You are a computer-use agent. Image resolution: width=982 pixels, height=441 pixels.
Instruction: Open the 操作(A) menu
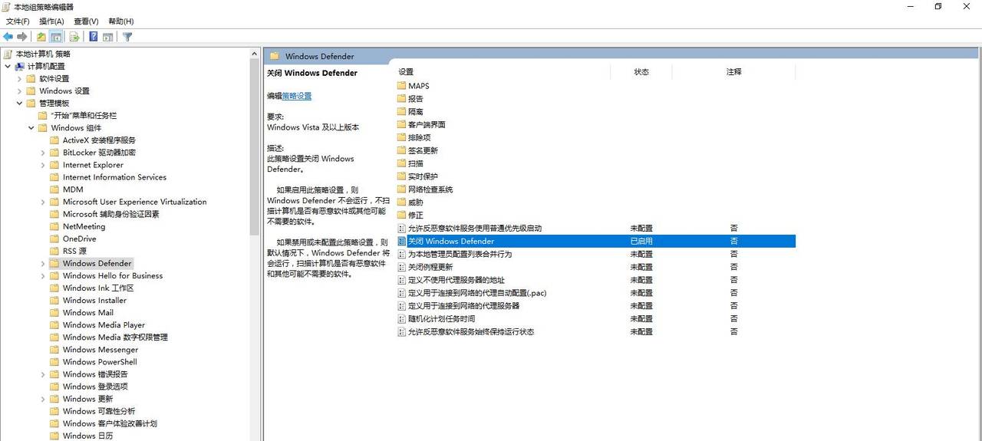51,21
